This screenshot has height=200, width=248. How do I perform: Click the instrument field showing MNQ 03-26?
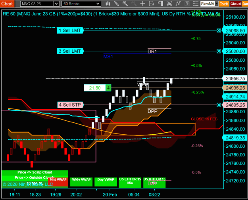pyautogui.click(x=37, y=4)
